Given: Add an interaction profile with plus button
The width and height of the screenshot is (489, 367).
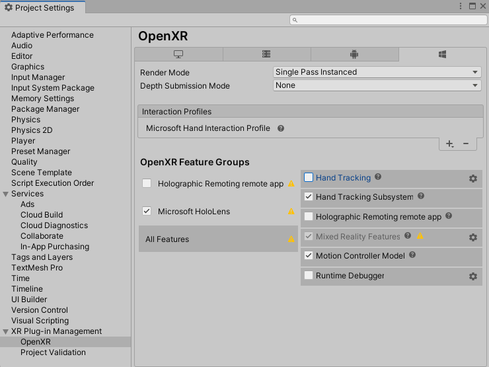Looking at the screenshot, I should point(449,144).
